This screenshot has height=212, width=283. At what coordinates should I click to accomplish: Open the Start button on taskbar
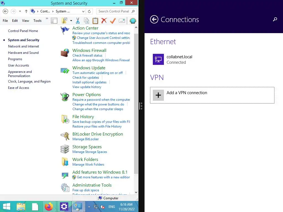7,206
